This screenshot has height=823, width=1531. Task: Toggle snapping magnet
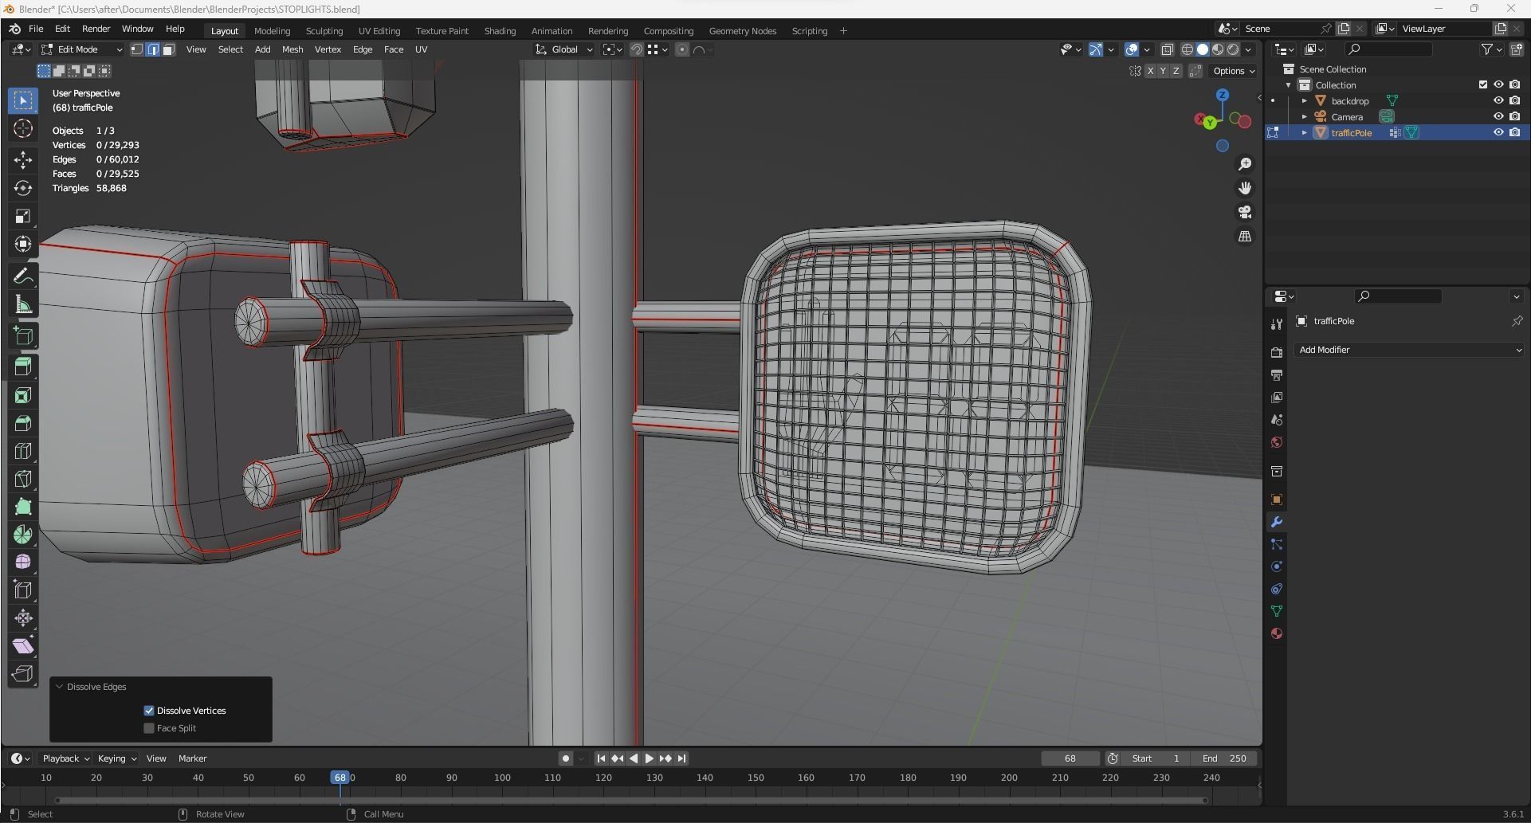pyautogui.click(x=636, y=49)
